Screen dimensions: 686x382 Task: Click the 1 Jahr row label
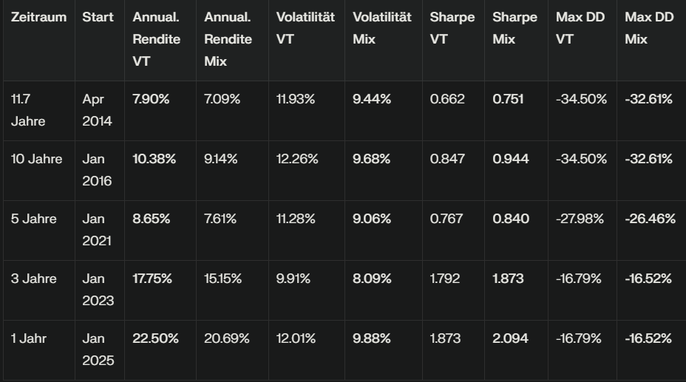[29, 338]
